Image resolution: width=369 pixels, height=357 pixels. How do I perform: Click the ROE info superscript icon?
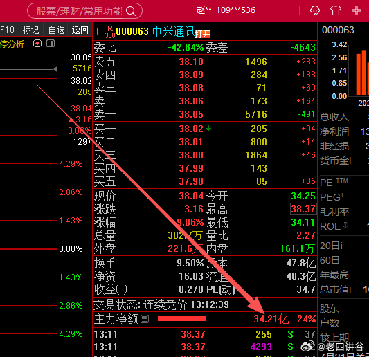(x=345, y=225)
